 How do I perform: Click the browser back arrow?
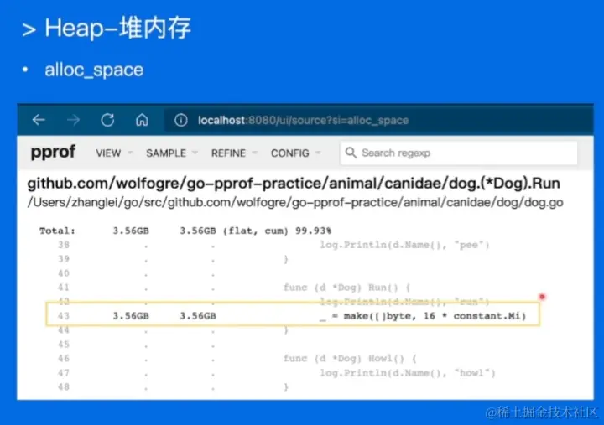[39, 120]
